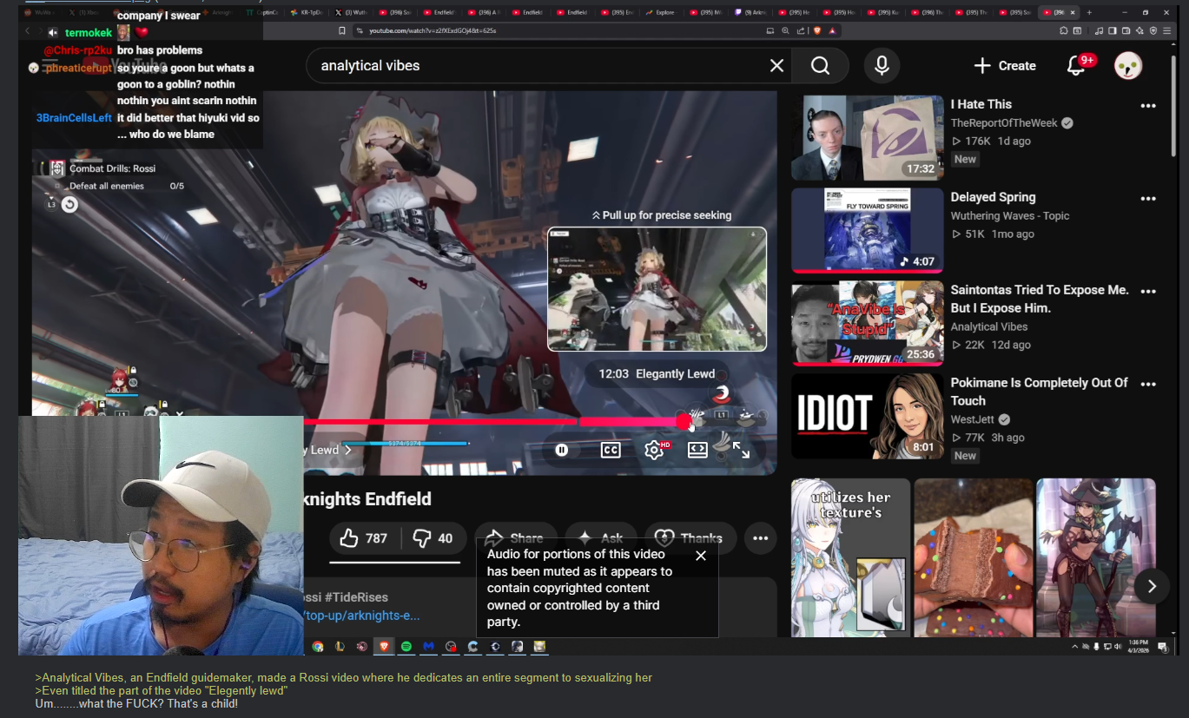Open the top-up/arknights-e... description link

361,616
